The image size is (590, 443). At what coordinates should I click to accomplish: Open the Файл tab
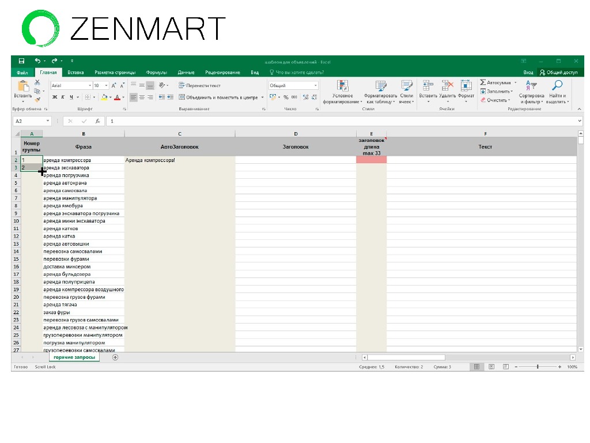[x=22, y=72]
